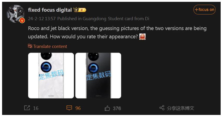This screenshot has width=223, height=117.
Task: Click the orange verified V badge
Action: 22,21
